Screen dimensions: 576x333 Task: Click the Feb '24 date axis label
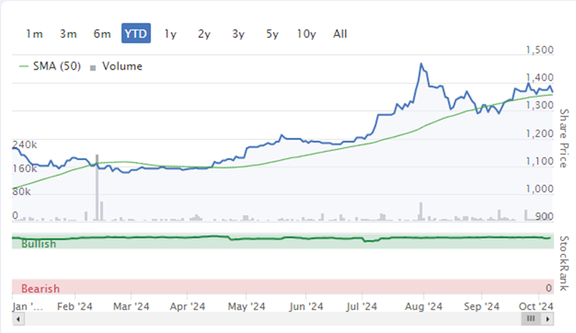(75, 307)
